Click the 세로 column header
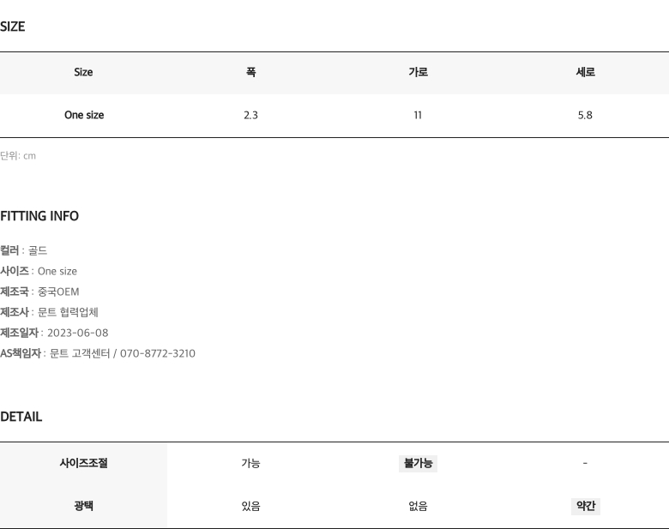This screenshot has width=669, height=529. point(585,72)
